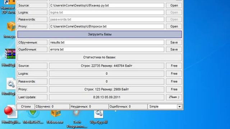The image size is (230, 129).
Task: Open the Simple mode dropdown
Action: tap(180, 107)
